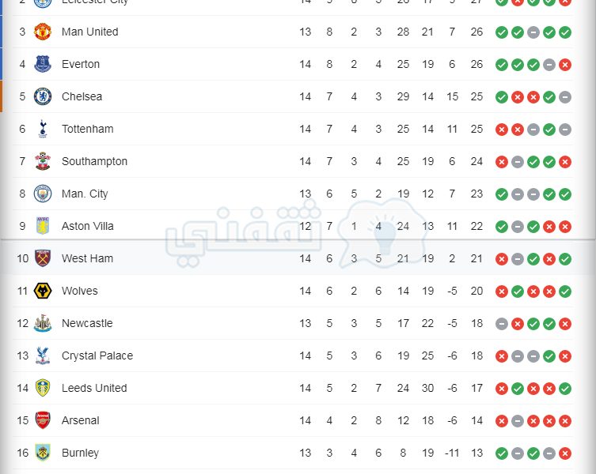This screenshot has width=596, height=474.
Task: Click the Leeds United club crest
Action: (43, 388)
